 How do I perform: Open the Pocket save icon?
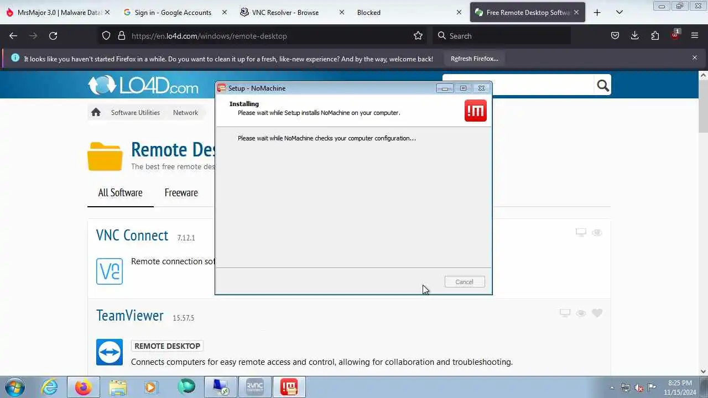click(615, 35)
